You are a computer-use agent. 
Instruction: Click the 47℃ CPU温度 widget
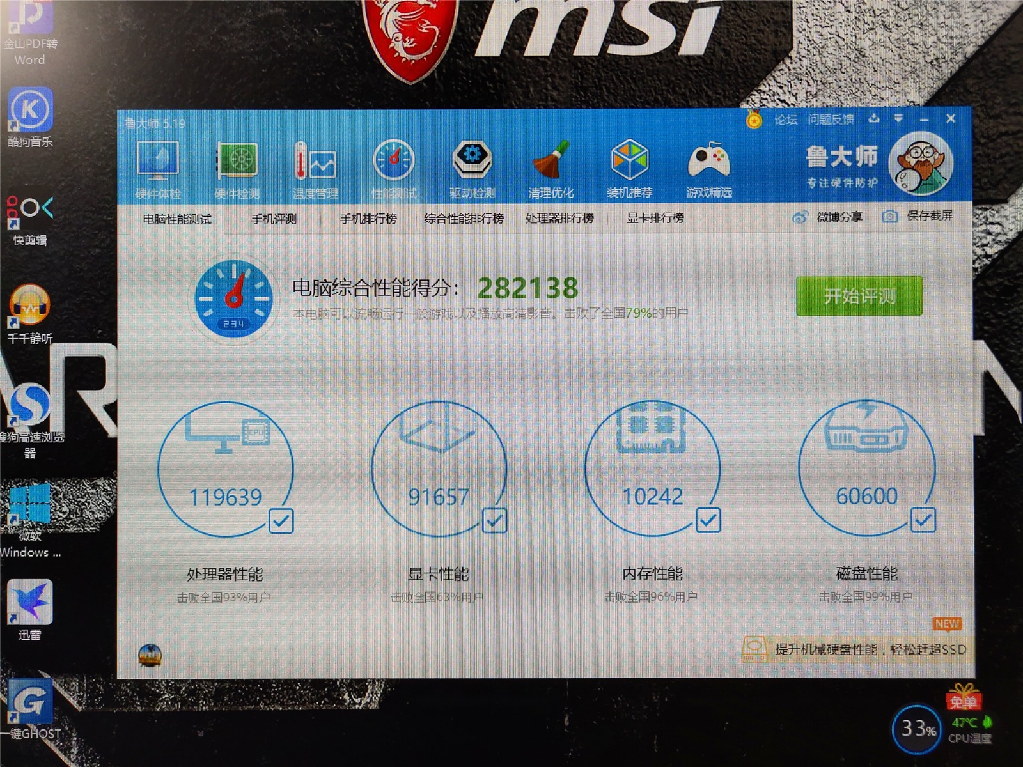click(970, 730)
